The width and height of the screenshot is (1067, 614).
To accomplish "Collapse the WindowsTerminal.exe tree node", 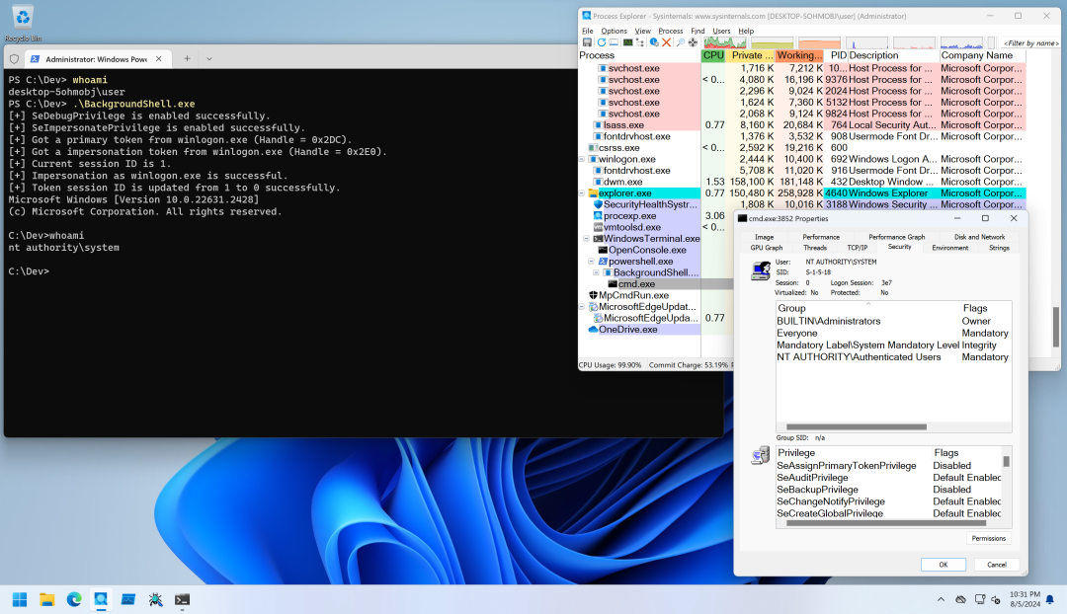I will pos(587,239).
